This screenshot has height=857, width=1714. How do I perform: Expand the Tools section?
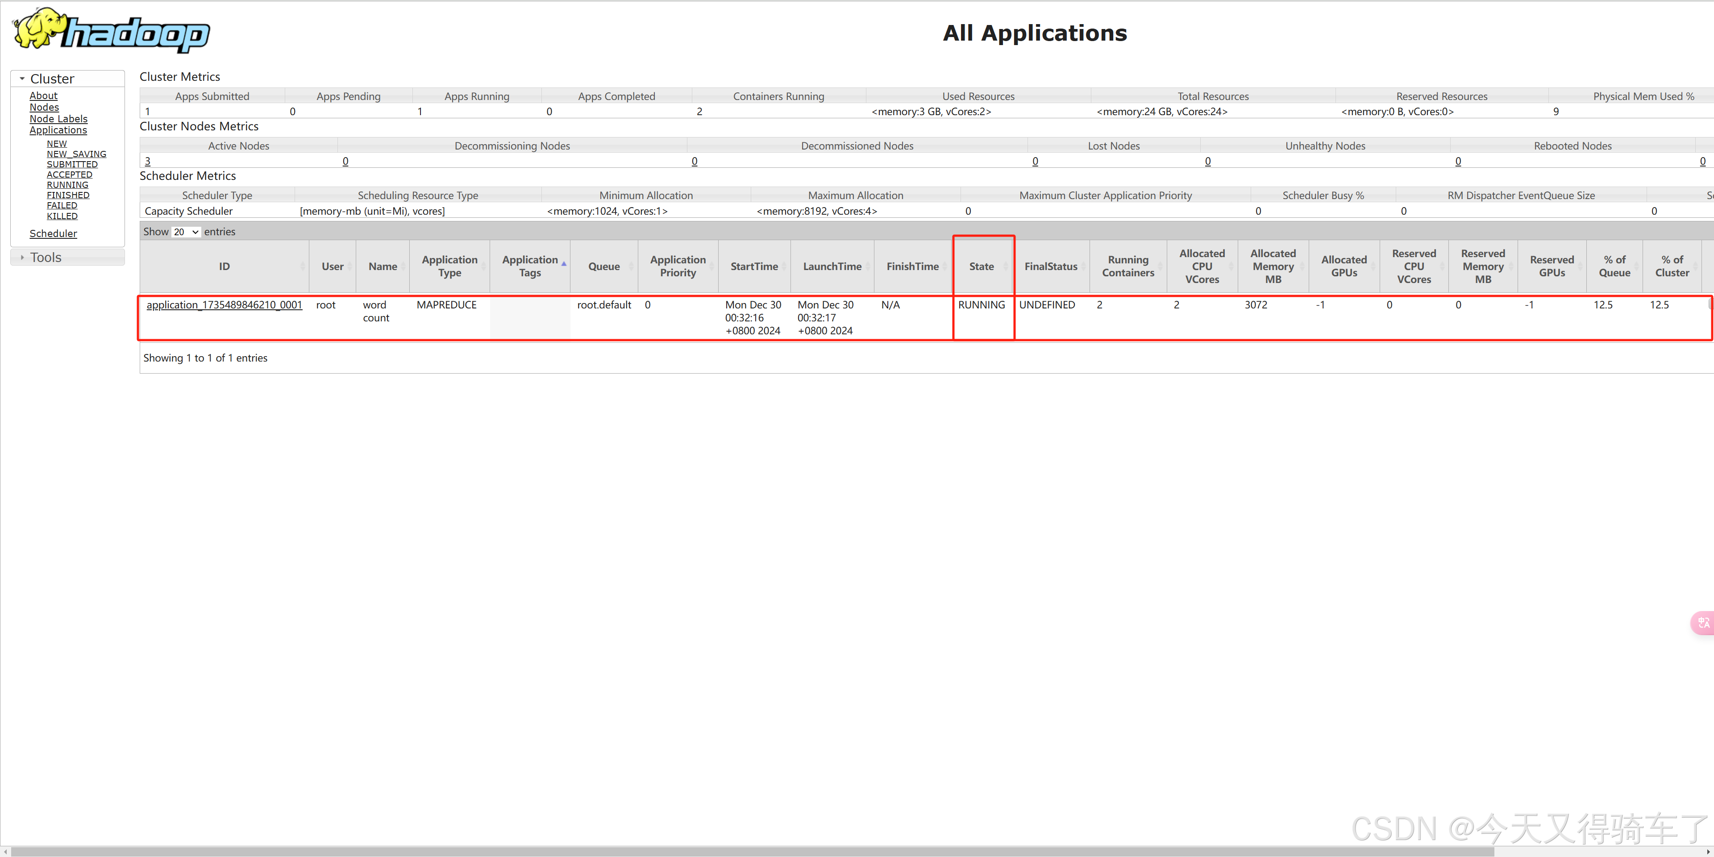click(45, 258)
